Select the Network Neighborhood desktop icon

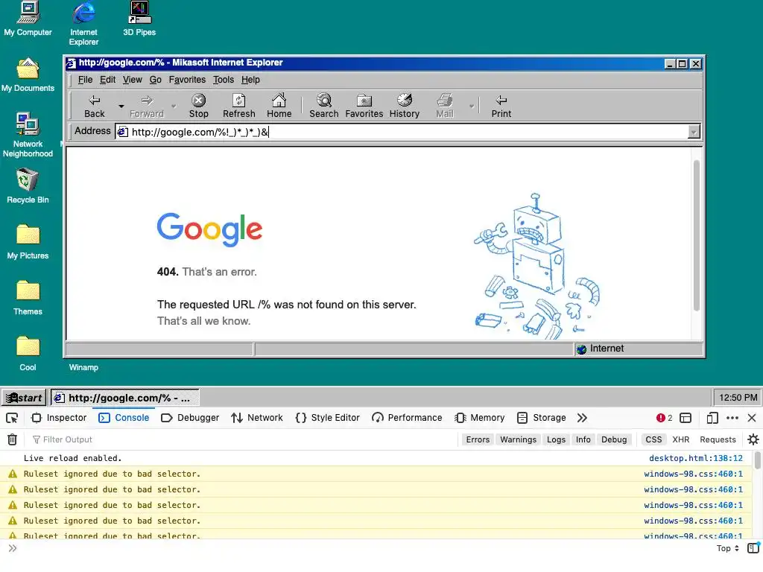28,136
